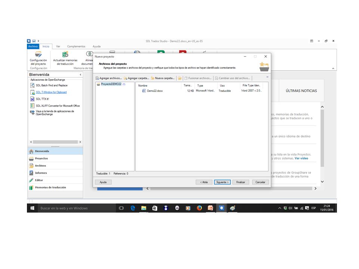The image size is (359, 269).
Task: Click the Ayuda button in dialog
Action: [103, 182]
